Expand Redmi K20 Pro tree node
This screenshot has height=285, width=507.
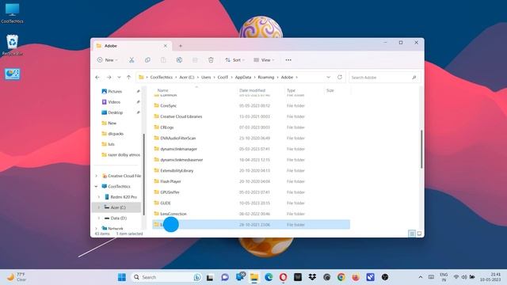point(99,197)
